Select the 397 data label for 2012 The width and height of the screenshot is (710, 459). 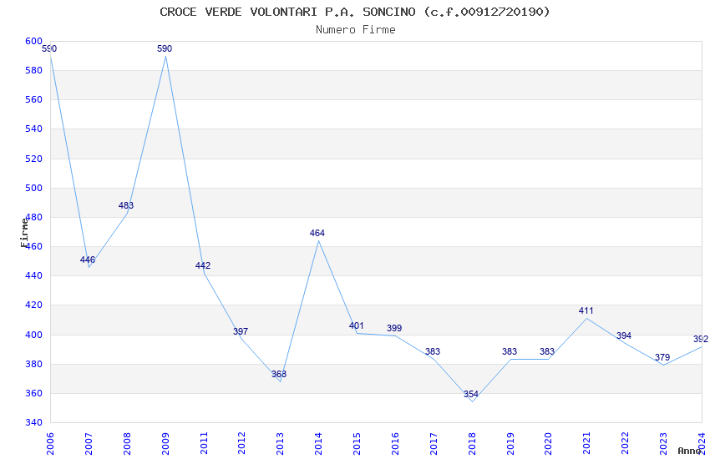coord(241,331)
